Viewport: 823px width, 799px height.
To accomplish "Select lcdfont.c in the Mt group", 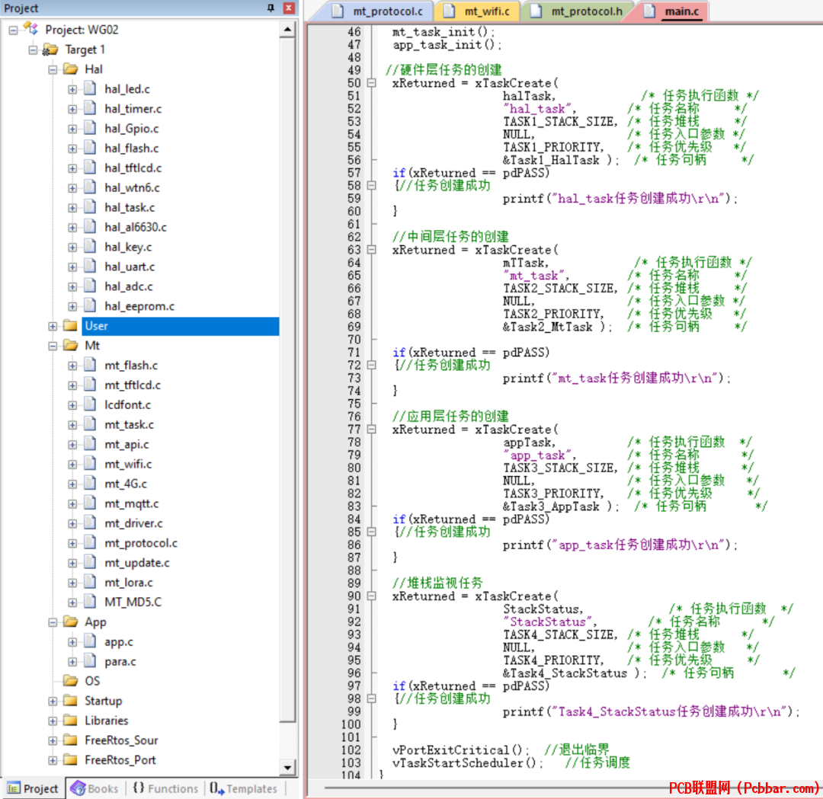I will point(127,404).
